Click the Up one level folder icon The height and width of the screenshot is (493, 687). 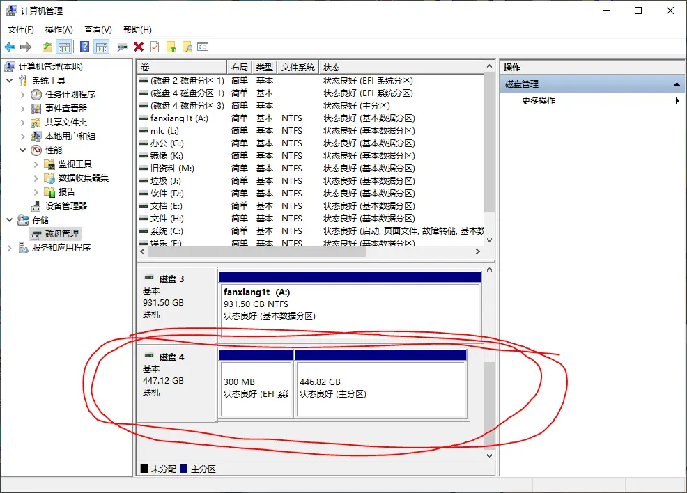47,47
